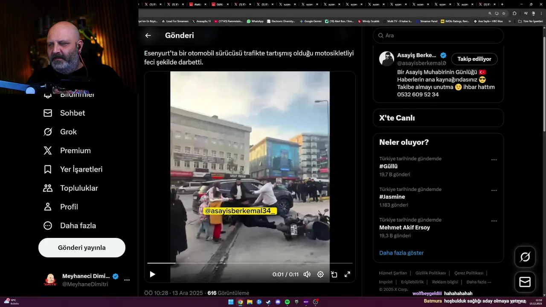Open Discord from the taskbar
546x307 pixels.
278,302
